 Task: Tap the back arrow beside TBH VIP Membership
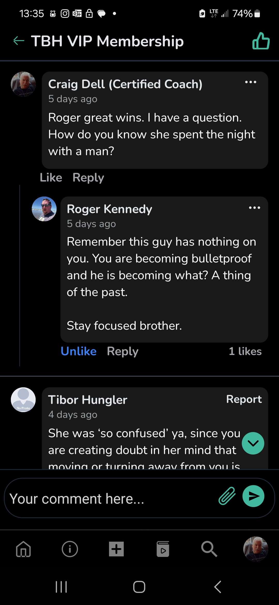coord(19,41)
